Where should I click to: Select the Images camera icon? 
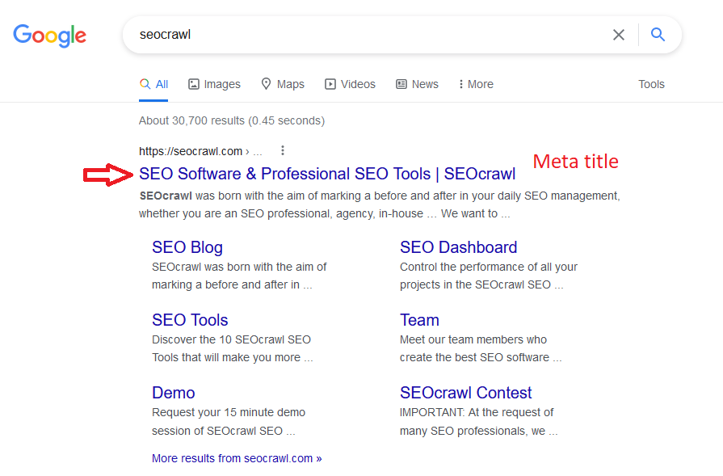[x=194, y=83]
